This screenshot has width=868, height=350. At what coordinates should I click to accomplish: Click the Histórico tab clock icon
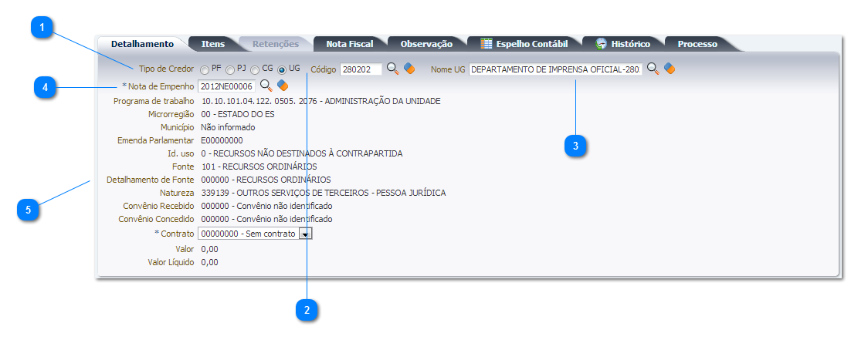point(601,44)
